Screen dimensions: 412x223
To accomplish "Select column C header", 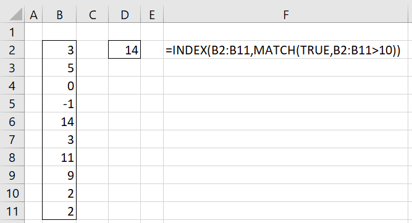I will [x=92, y=15].
